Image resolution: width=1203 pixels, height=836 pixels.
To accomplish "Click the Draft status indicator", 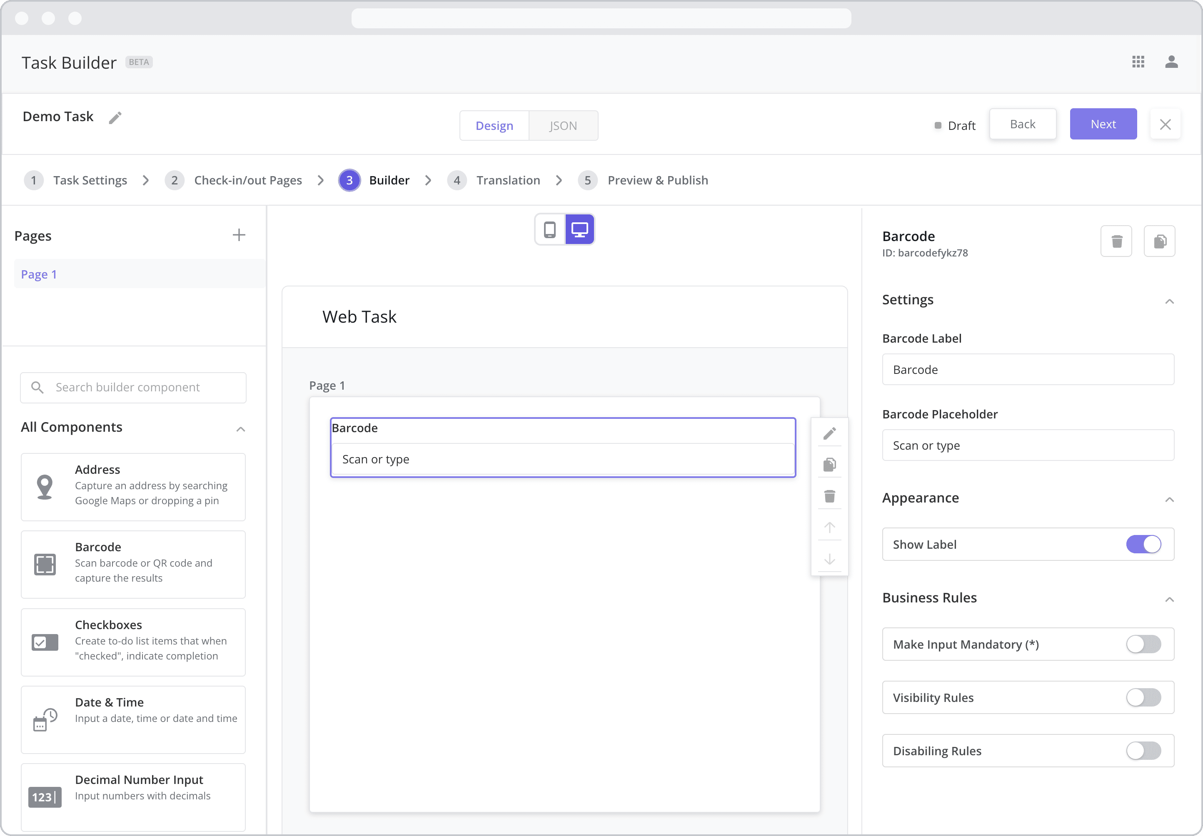I will (x=955, y=126).
